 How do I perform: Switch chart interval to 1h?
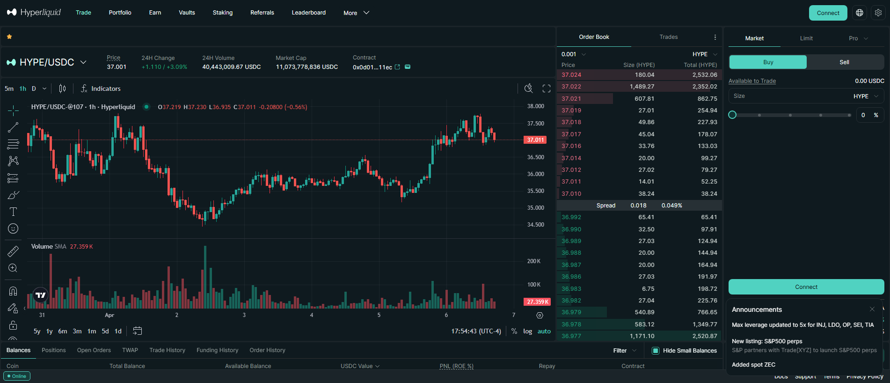click(23, 88)
